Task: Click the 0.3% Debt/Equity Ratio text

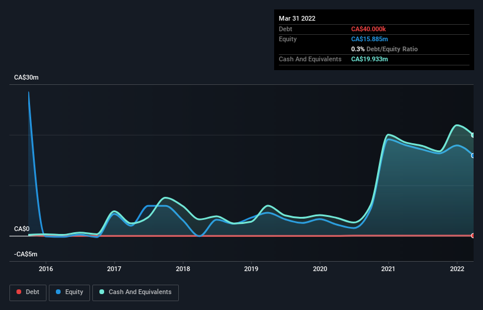Action: pos(384,49)
